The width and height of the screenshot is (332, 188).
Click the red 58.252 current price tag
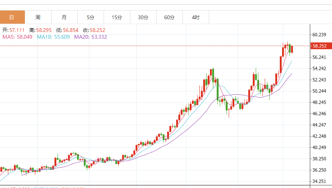point(319,46)
